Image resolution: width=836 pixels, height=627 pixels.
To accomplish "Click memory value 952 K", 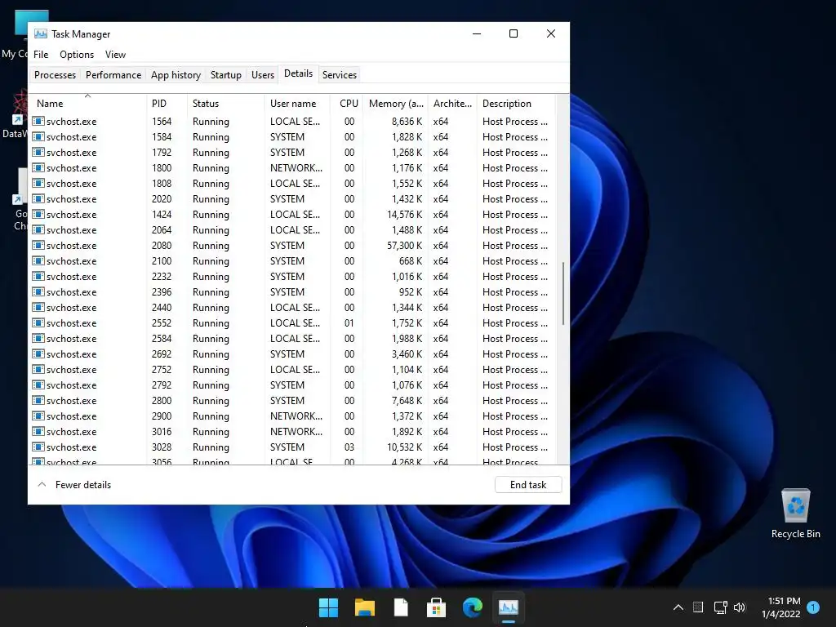I will [411, 291].
